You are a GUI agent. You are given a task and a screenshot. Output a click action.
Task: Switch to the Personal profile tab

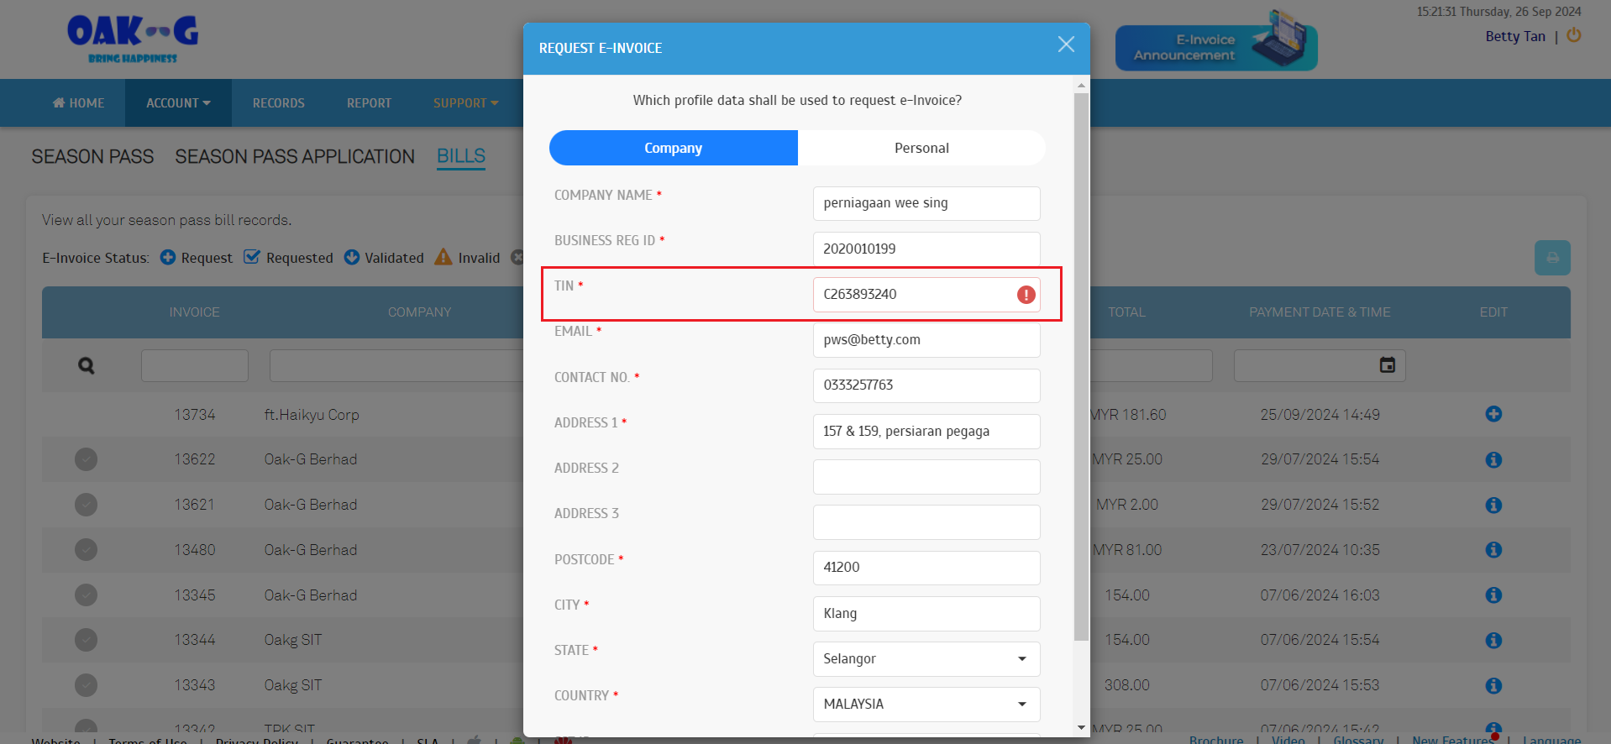point(921,148)
